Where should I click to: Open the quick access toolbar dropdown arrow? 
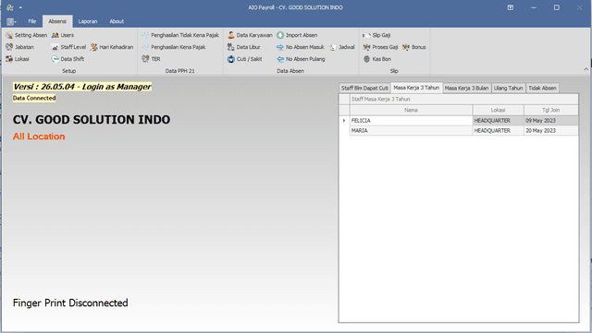click(x=20, y=7)
